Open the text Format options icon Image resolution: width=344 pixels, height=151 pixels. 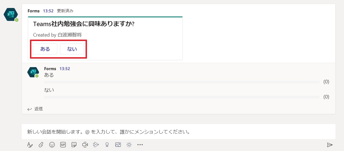(x=30, y=145)
